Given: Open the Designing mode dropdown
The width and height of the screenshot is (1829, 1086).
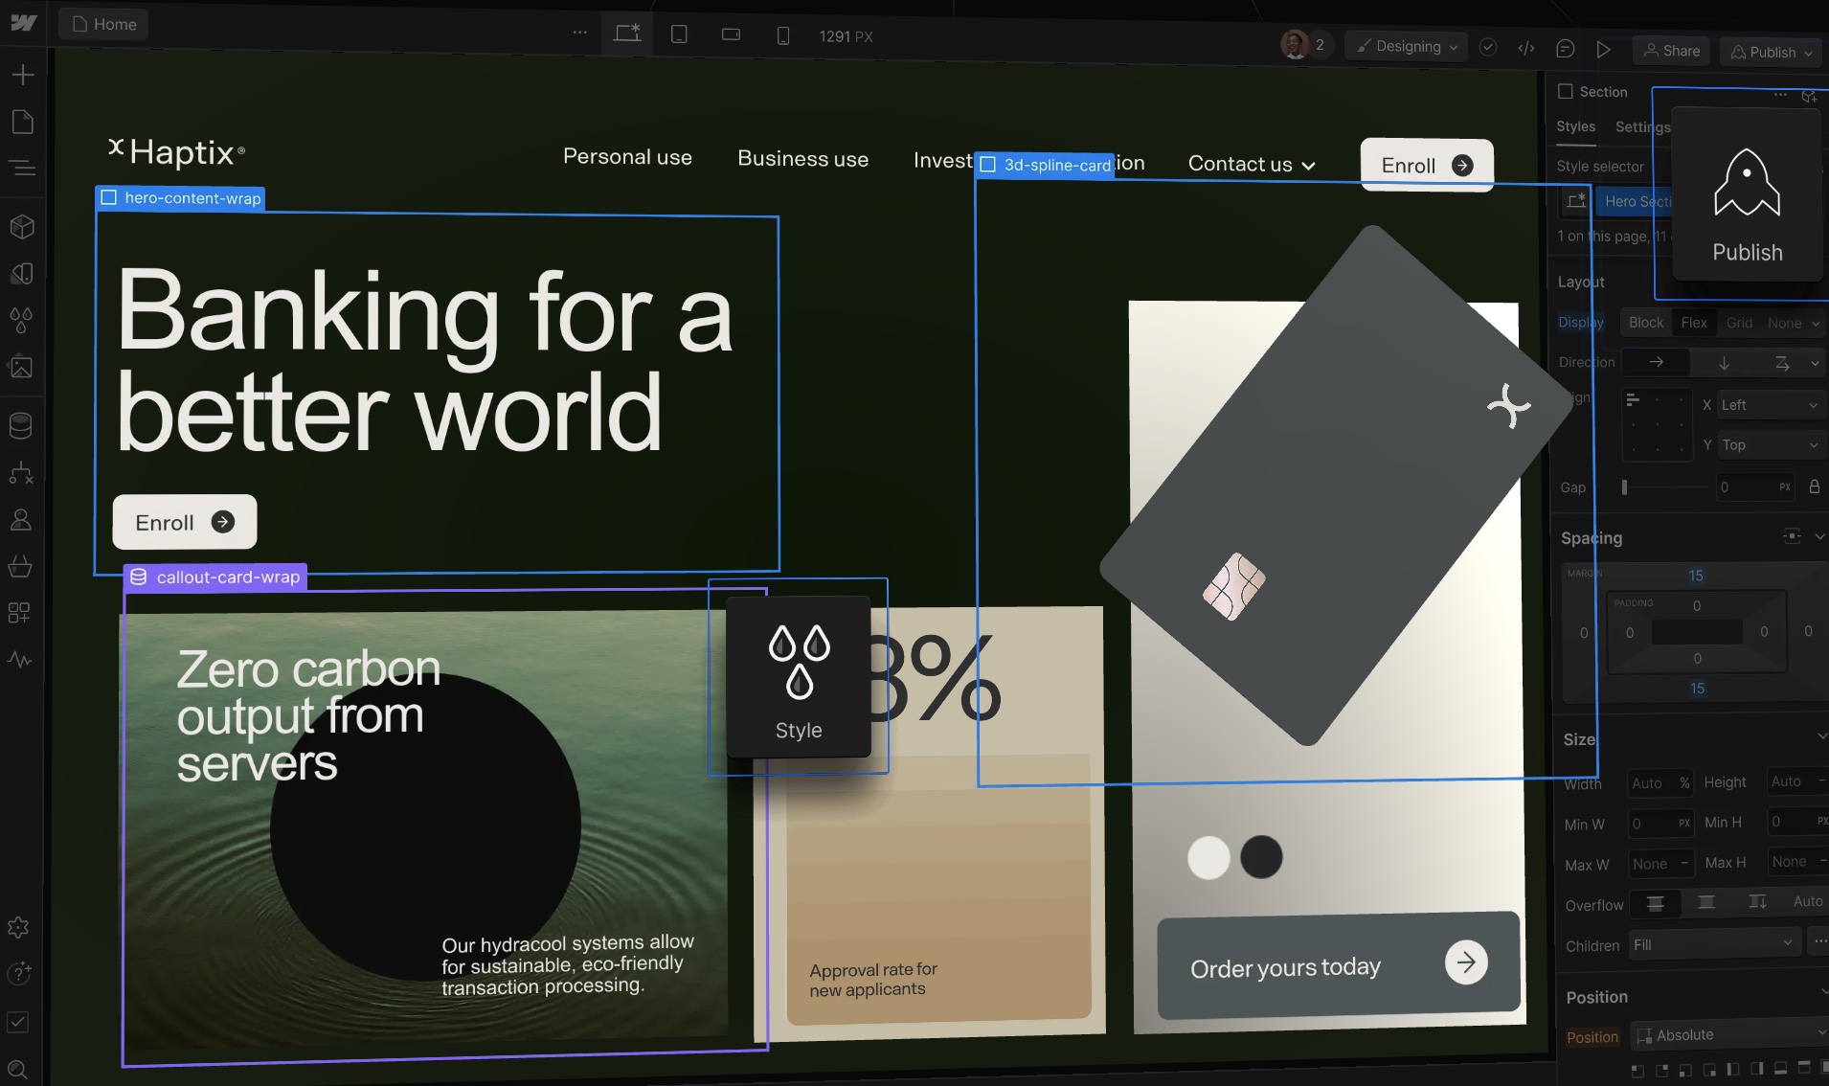Looking at the screenshot, I should coord(1406,47).
